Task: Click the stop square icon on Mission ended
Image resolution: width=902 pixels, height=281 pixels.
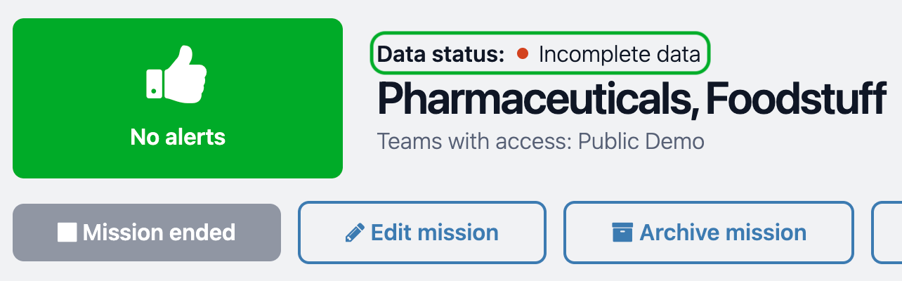Action: 67,233
